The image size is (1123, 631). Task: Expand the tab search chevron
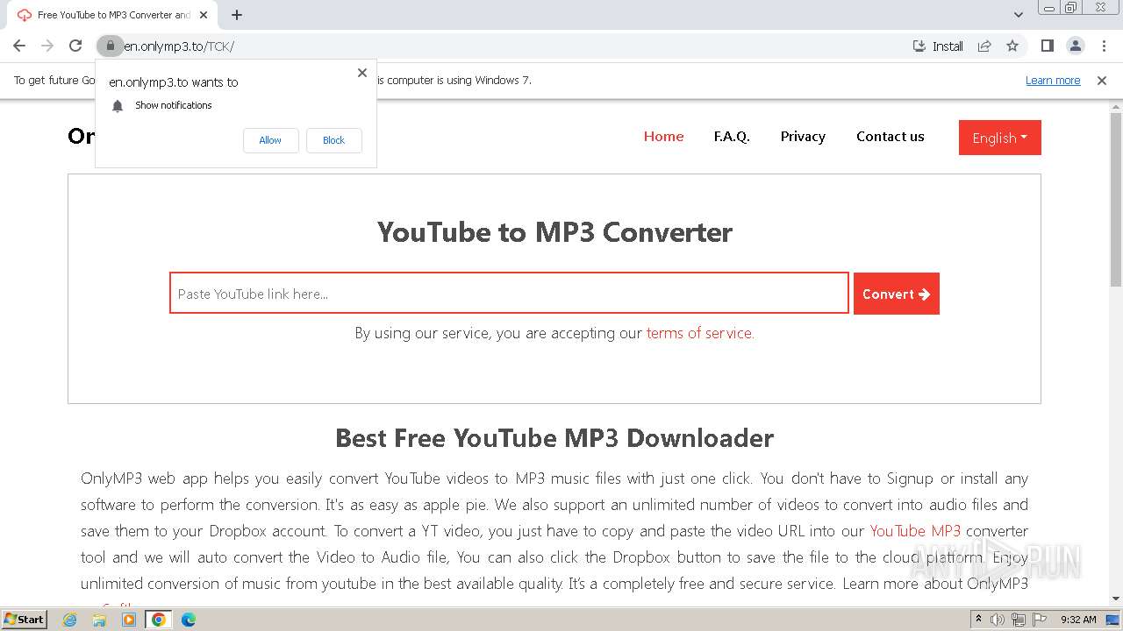pyautogui.click(x=1018, y=15)
